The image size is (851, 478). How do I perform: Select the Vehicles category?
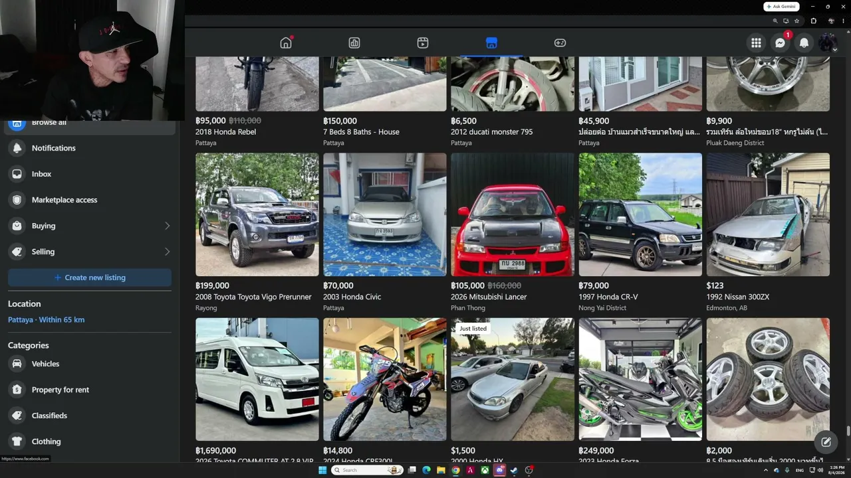click(x=90, y=364)
